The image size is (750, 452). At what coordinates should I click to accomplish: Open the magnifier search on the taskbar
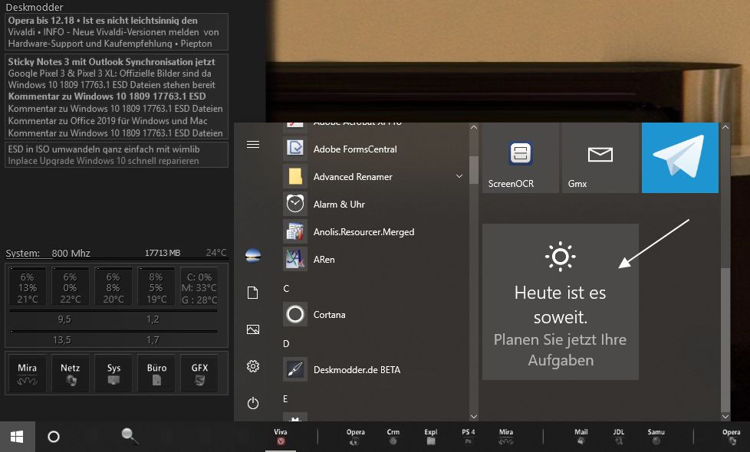click(129, 436)
